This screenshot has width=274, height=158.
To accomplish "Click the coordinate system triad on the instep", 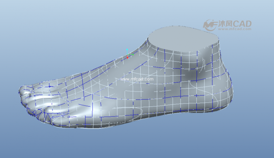I will pos(128,55).
